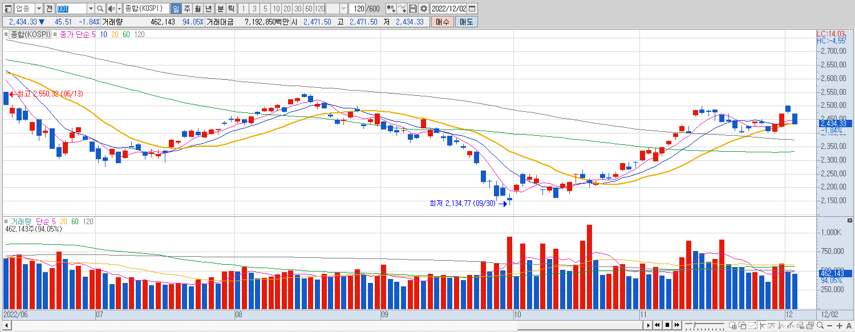Toggle the small box before 거래량 단순
Viewport: 855px width, 332px height.
7,221
